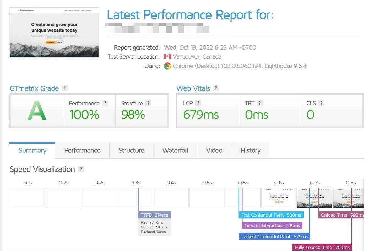Click the TTFB 314ms timeline marker

pyautogui.click(x=154, y=215)
